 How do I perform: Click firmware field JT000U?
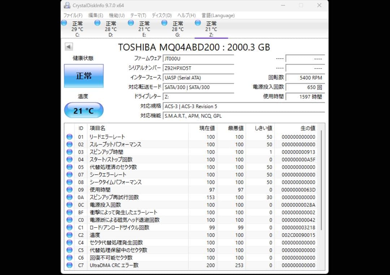[x=199, y=59]
